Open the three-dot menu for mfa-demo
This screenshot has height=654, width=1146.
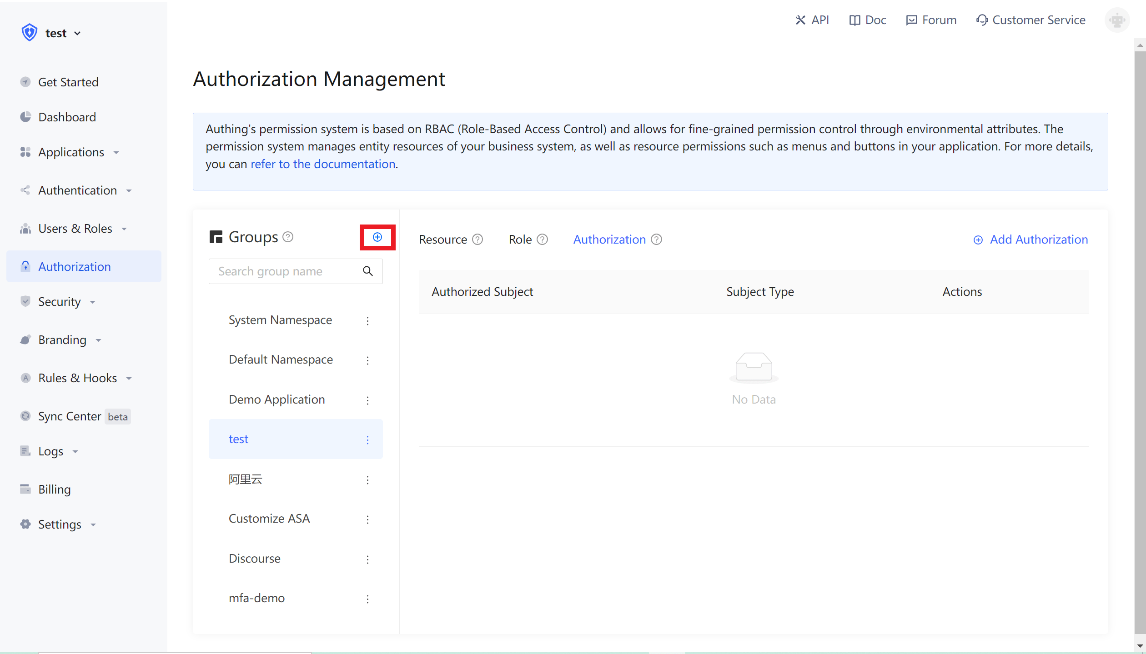(x=367, y=599)
